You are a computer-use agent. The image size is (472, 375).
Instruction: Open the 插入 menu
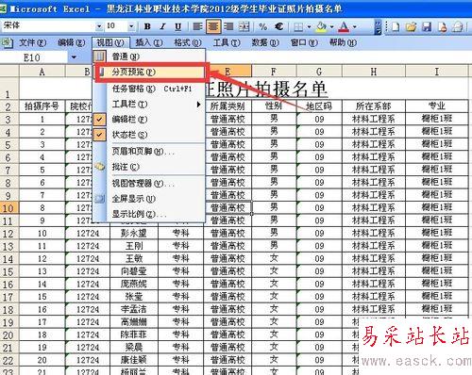pos(149,42)
